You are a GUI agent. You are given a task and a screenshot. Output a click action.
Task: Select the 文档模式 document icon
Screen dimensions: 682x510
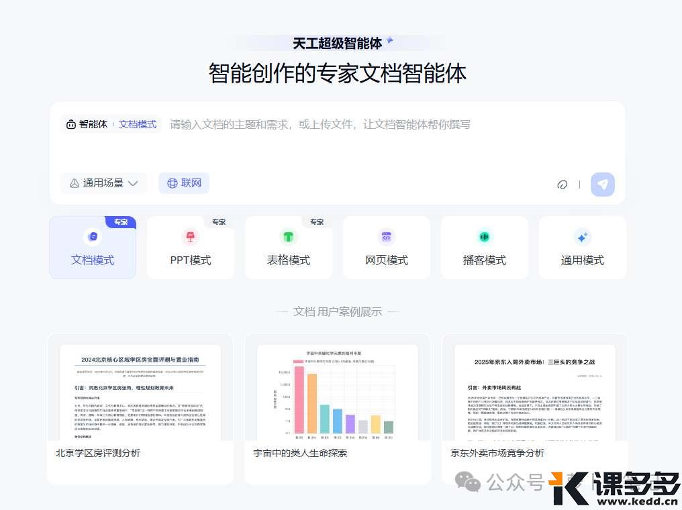click(x=93, y=237)
